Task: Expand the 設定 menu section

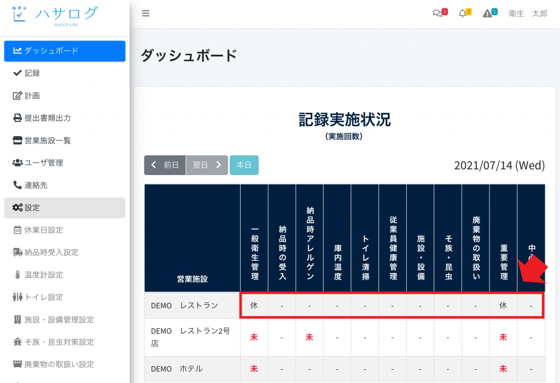Action: (x=65, y=208)
